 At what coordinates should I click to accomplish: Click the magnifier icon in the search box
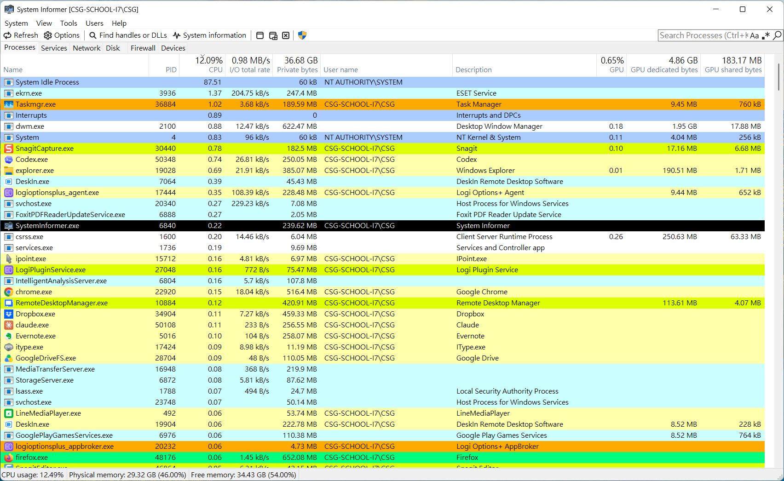(x=777, y=35)
